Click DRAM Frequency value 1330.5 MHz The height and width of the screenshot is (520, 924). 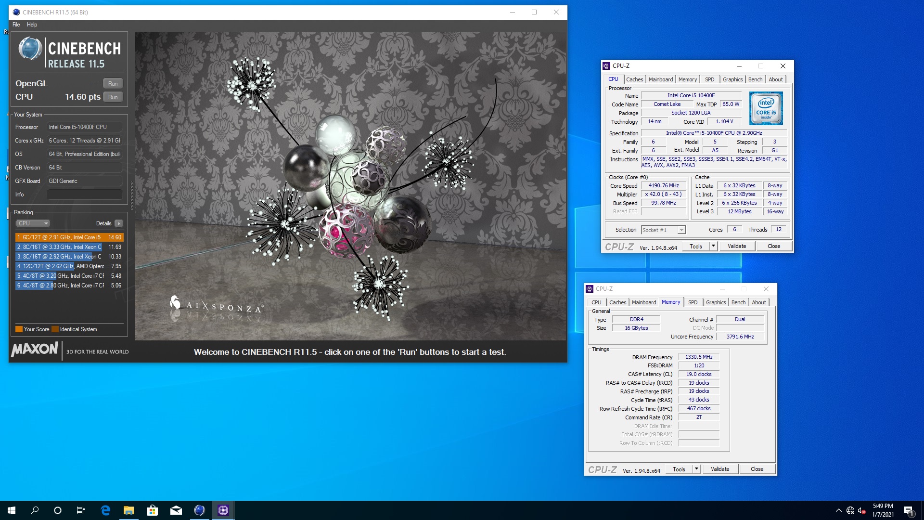click(699, 357)
